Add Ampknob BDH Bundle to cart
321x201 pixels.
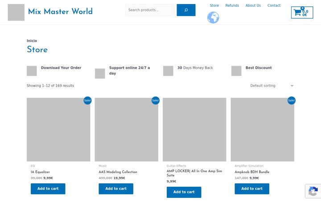click(252, 188)
